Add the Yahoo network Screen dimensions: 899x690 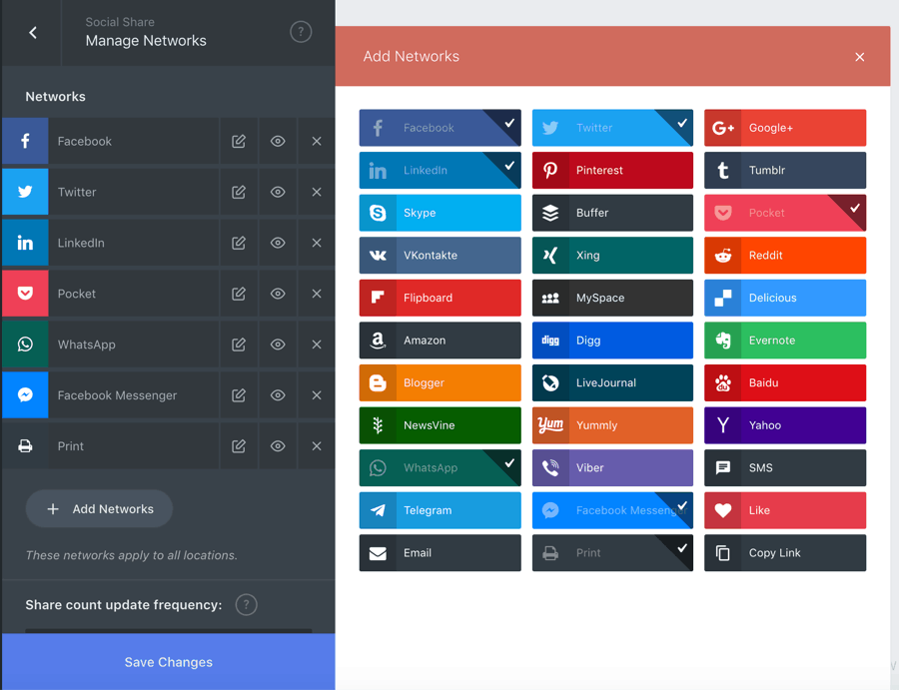(x=785, y=425)
